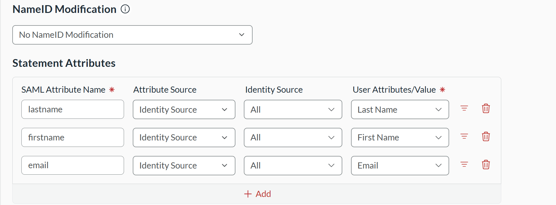Image resolution: width=556 pixels, height=205 pixels.
Task: Click the Statement Attributes heading
Action: (64, 63)
